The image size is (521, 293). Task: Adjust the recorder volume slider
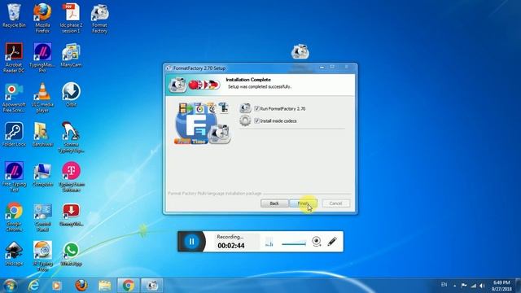point(294,244)
